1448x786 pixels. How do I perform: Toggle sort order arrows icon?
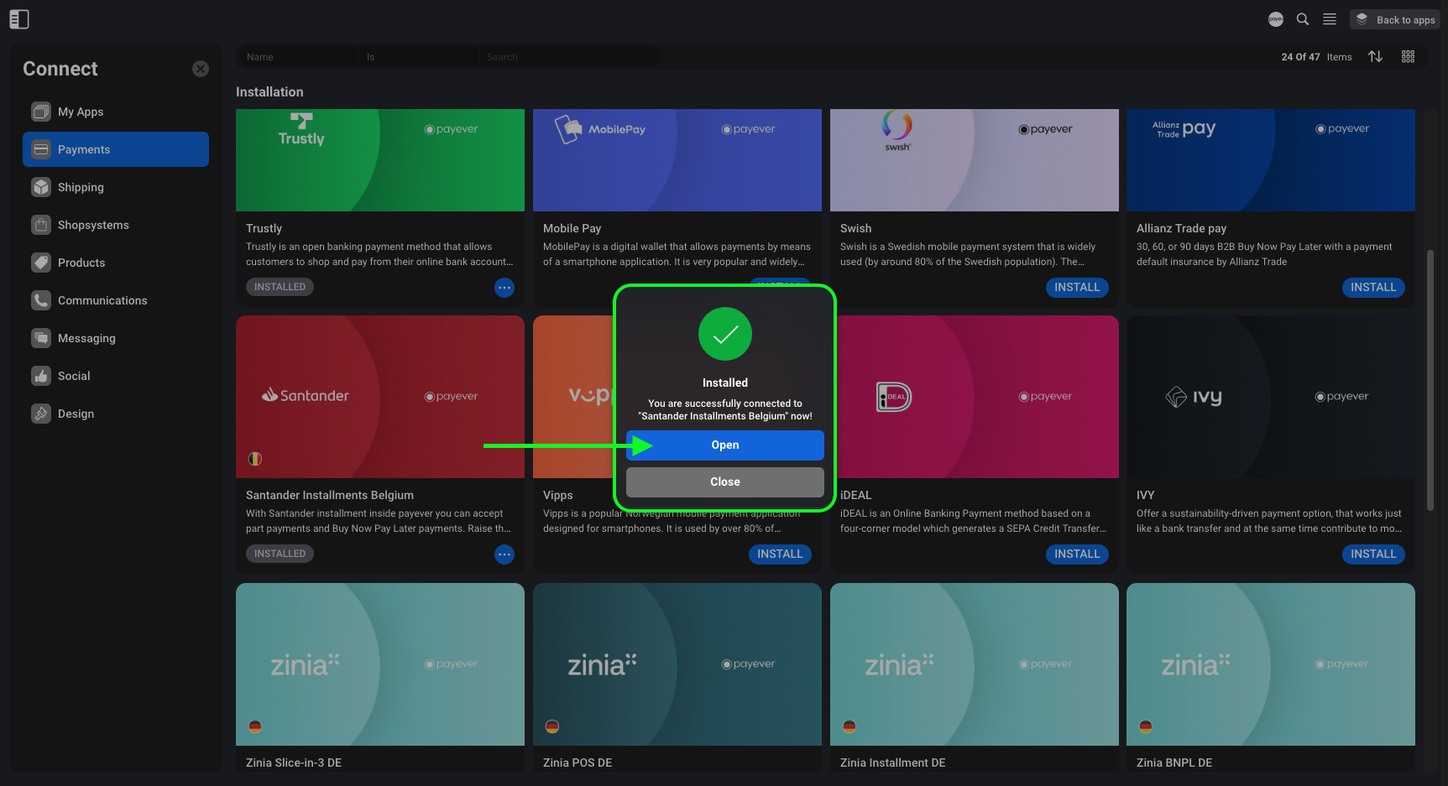coord(1375,56)
